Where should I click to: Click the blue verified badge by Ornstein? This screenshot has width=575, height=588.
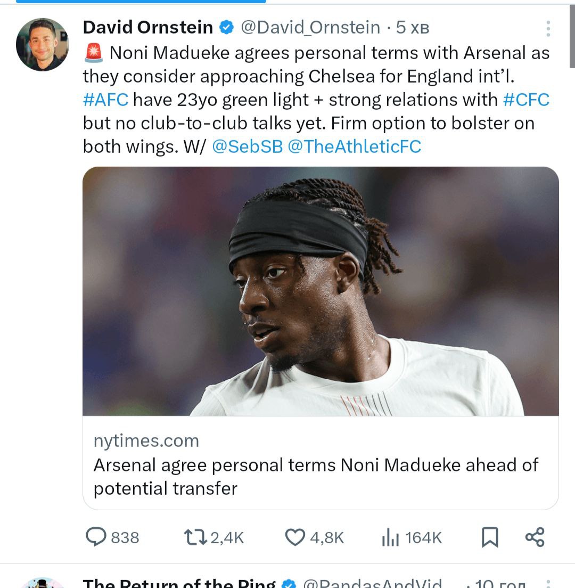click(x=227, y=28)
